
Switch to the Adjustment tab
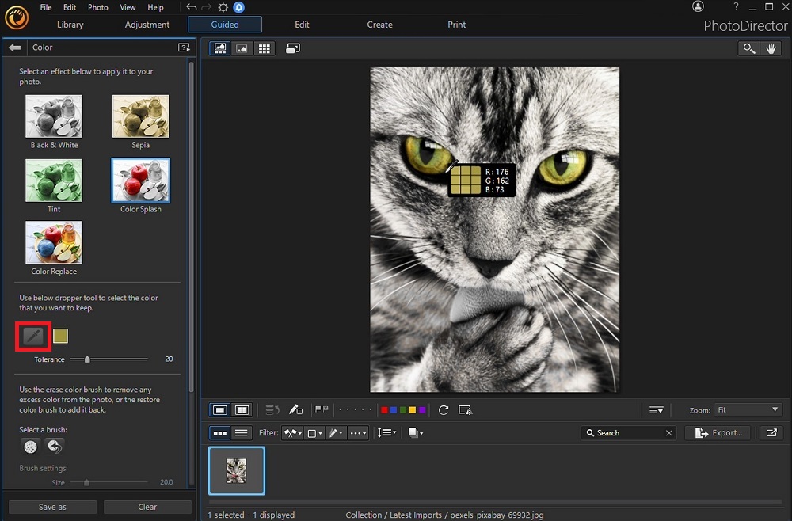pos(147,25)
